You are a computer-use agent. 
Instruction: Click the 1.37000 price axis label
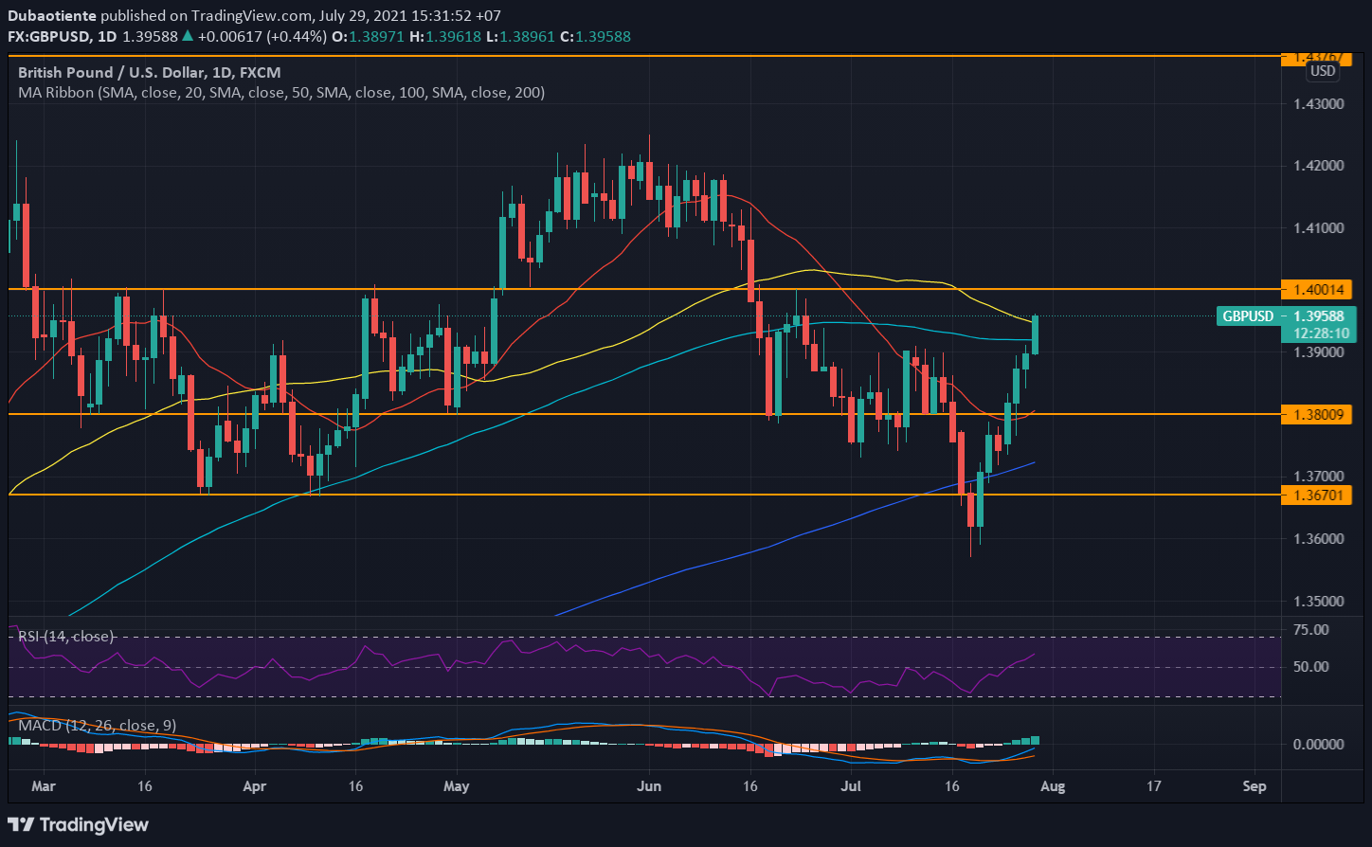(x=1318, y=477)
